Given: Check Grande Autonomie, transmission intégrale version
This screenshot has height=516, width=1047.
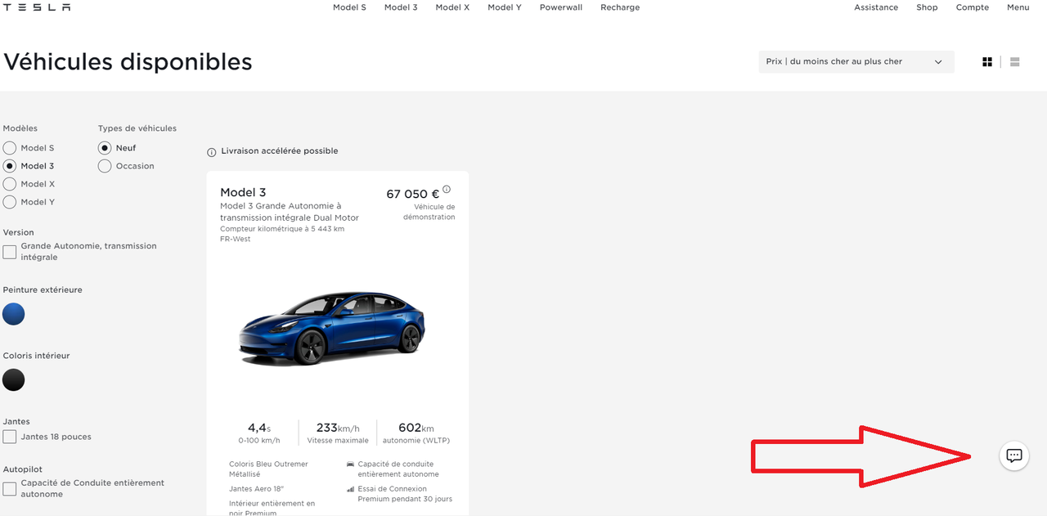Looking at the screenshot, I should click(x=10, y=252).
